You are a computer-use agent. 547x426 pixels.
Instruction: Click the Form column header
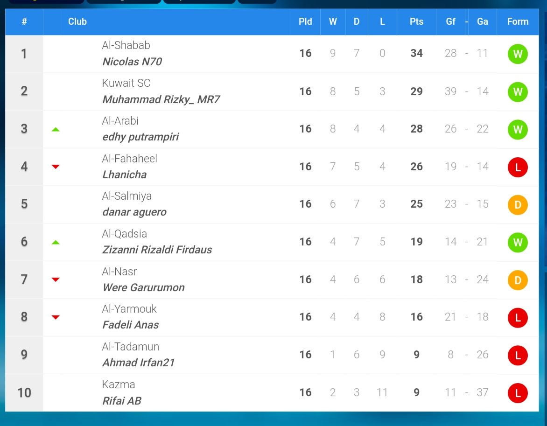coord(518,21)
